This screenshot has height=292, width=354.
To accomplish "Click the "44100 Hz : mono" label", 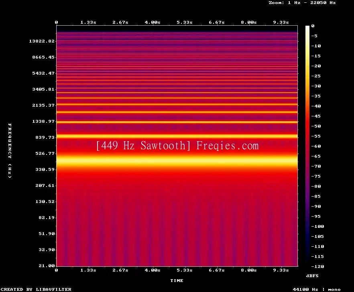I will pyautogui.click(x=317, y=289).
